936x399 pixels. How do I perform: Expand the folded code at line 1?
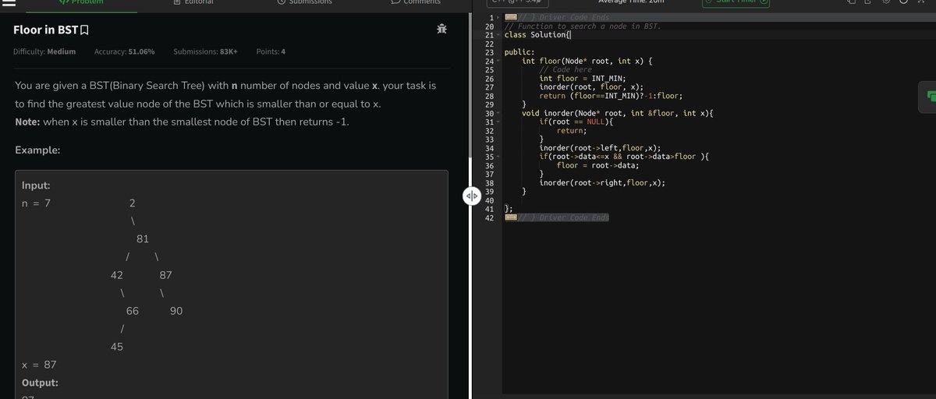coord(498,17)
